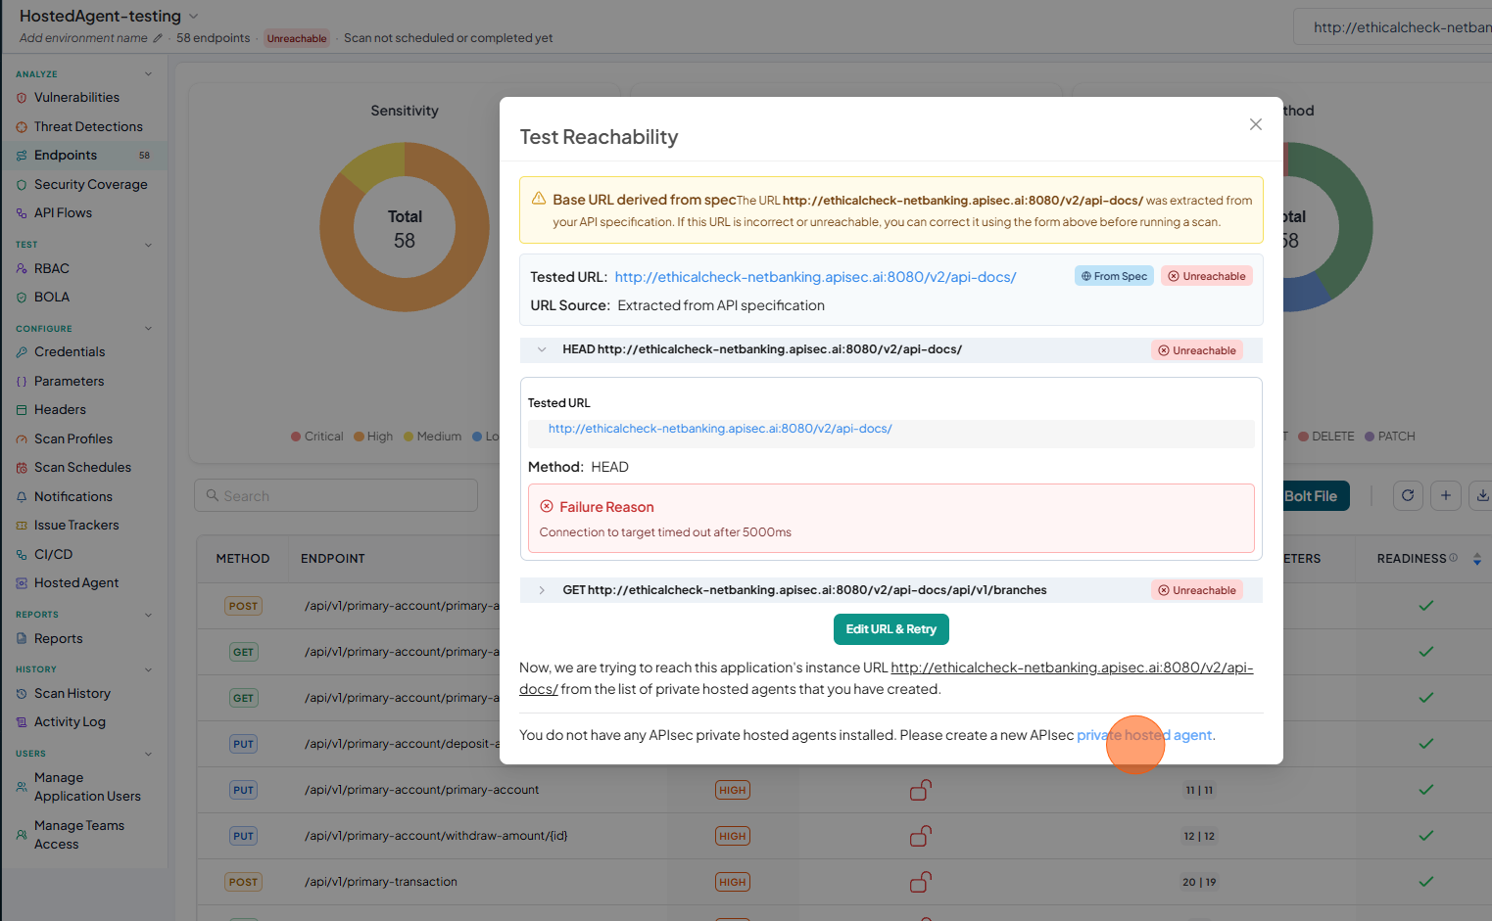
Task: Close the Test Reachability dialog
Action: [1256, 124]
